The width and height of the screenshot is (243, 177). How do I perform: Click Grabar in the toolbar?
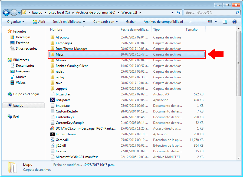pyautogui.click(x=131, y=22)
